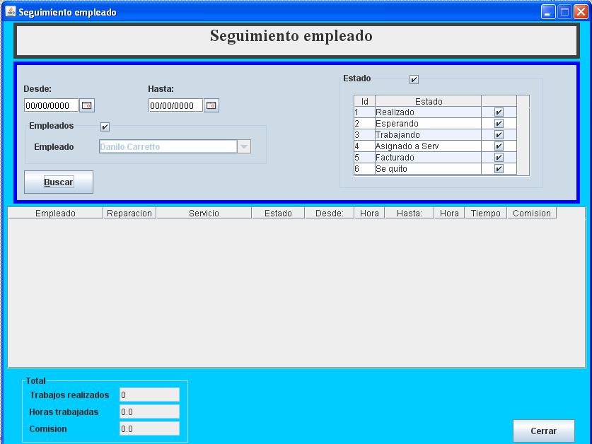Click into the Desde date field
592x444 pixels.
tap(51, 105)
